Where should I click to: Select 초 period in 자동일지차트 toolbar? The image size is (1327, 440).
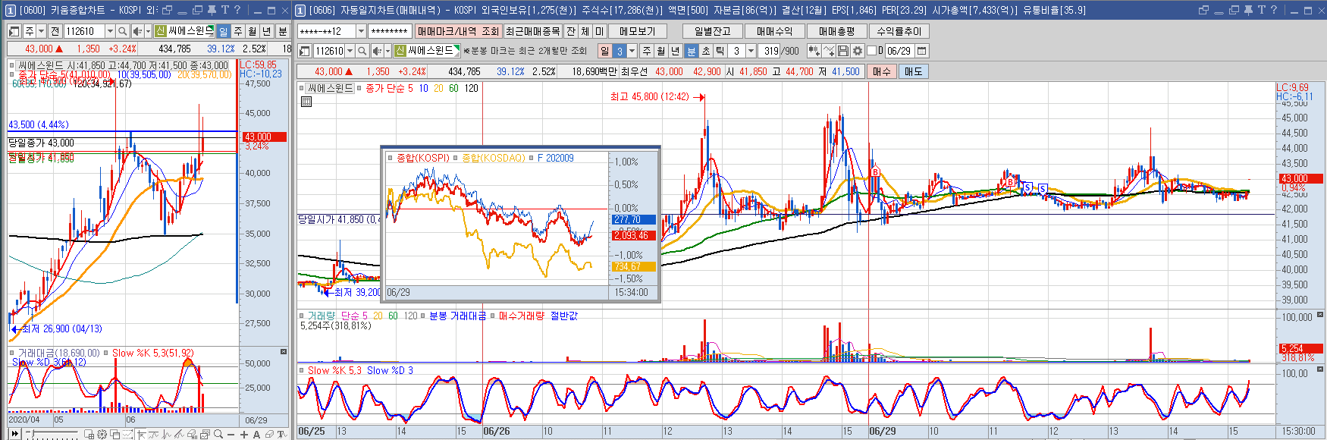706,51
